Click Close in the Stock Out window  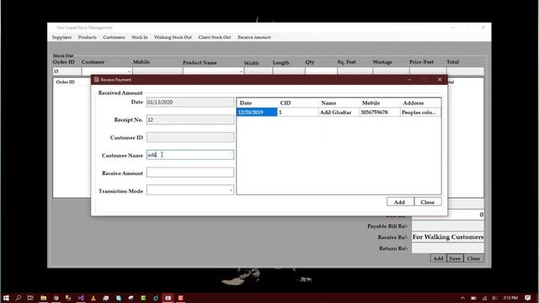473,258
